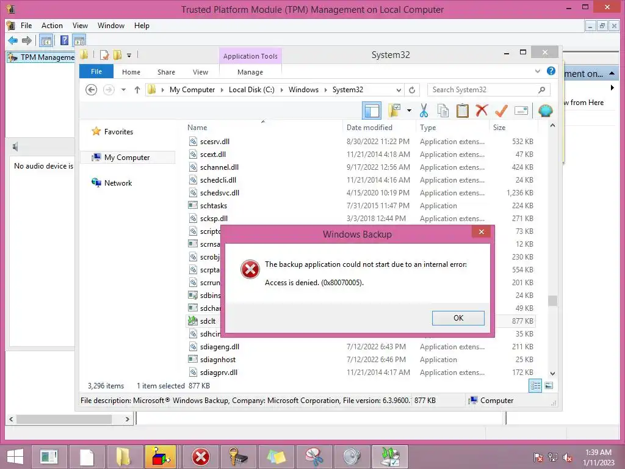Open the Manage tab under Application Tools

click(x=250, y=72)
